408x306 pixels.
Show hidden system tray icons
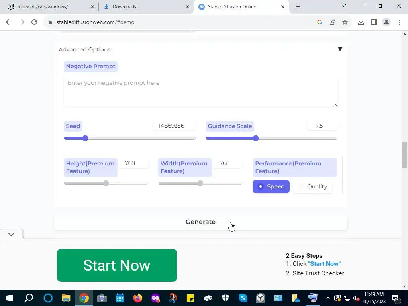point(328,298)
